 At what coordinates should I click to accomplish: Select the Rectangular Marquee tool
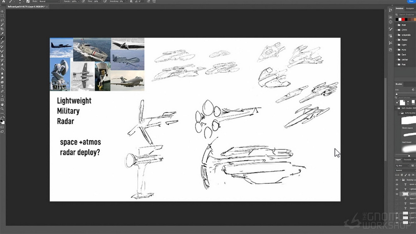click(2, 15)
